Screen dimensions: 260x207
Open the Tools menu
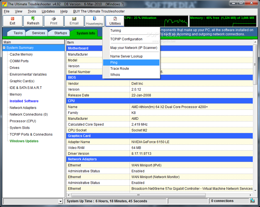tap(32, 11)
